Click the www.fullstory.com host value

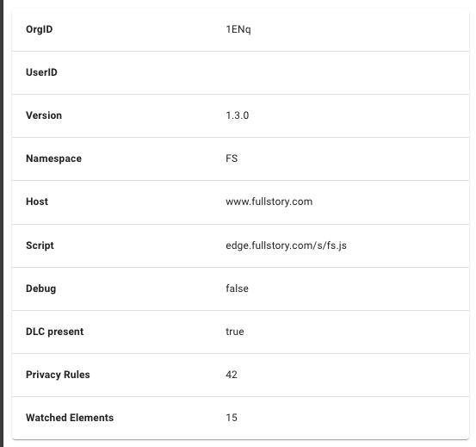269,202
